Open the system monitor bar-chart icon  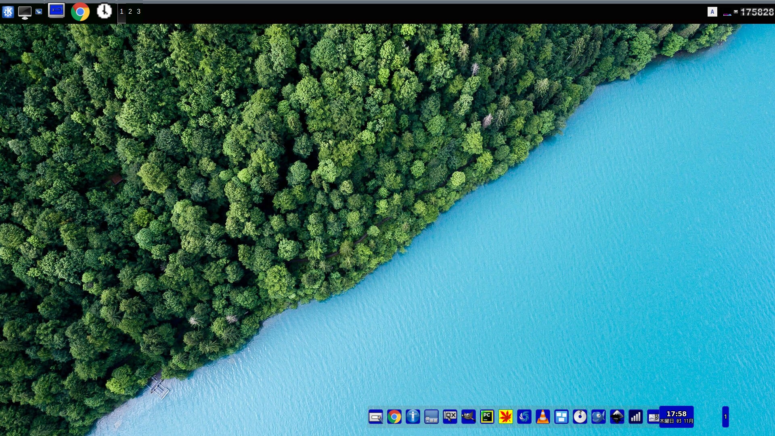[x=636, y=417]
